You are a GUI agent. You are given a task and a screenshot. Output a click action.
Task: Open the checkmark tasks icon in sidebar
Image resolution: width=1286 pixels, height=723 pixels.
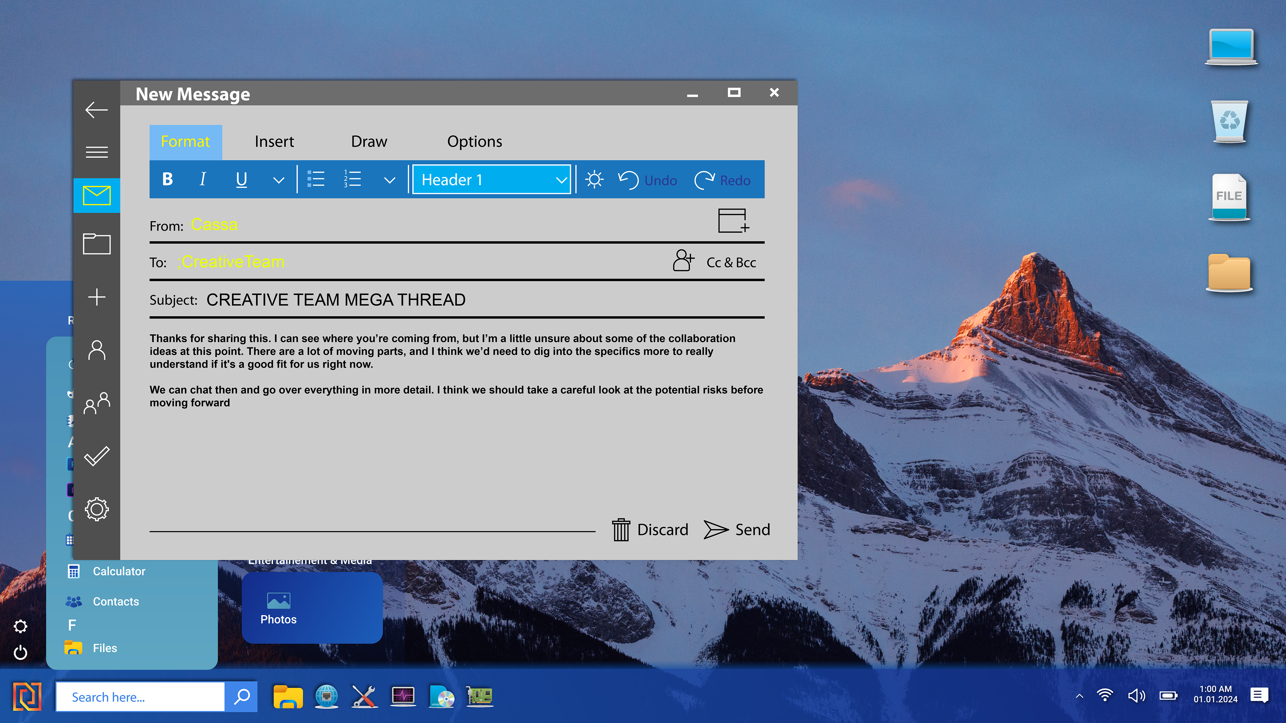96,456
